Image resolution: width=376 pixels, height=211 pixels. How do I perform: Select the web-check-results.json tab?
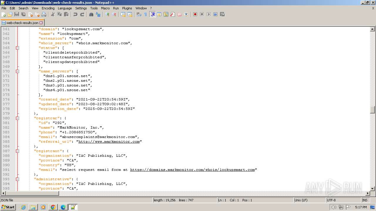tap(22, 23)
